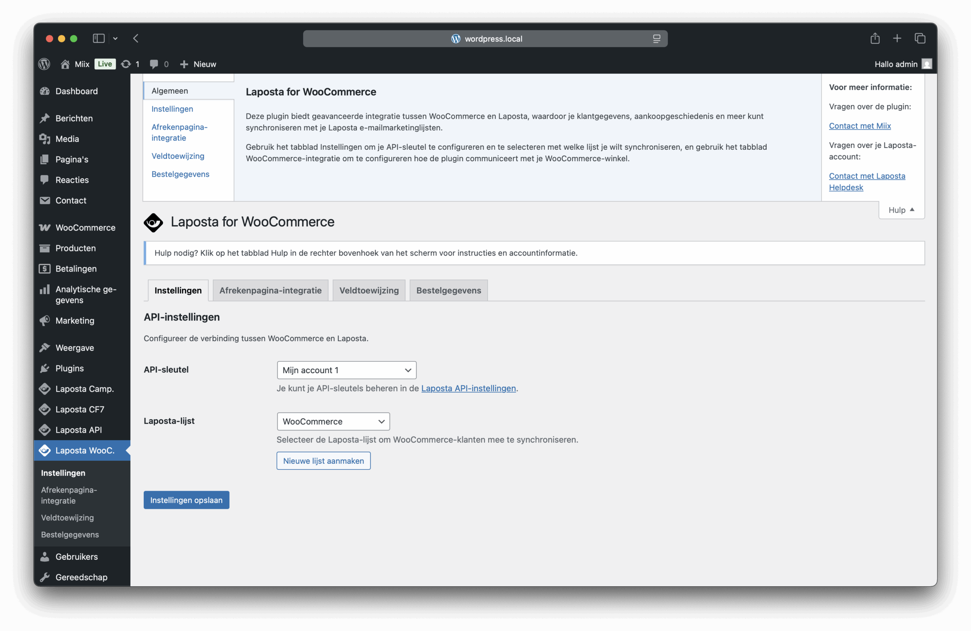Open the updates icon in admin bar

(x=126, y=64)
